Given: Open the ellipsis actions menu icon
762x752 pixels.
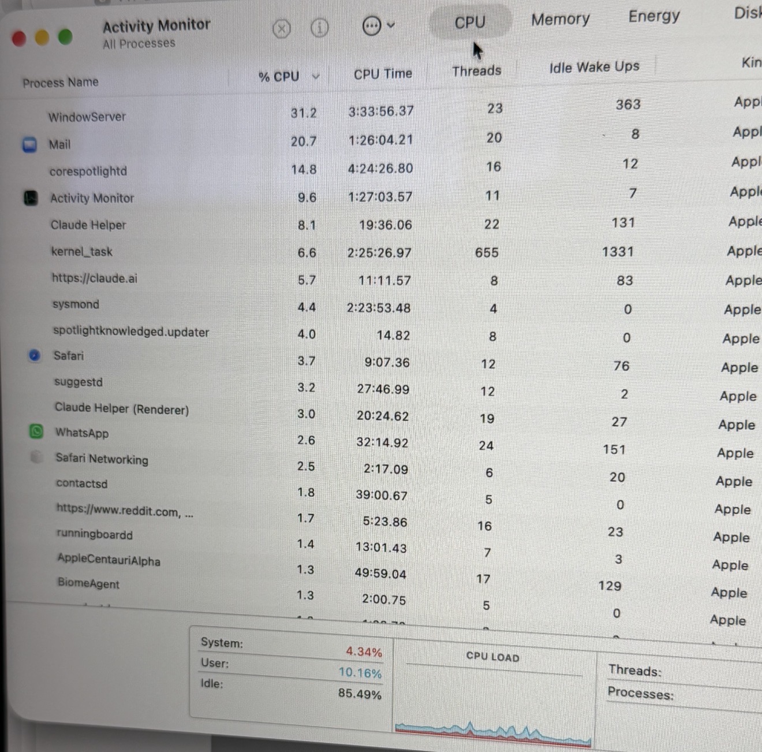Looking at the screenshot, I should [371, 25].
